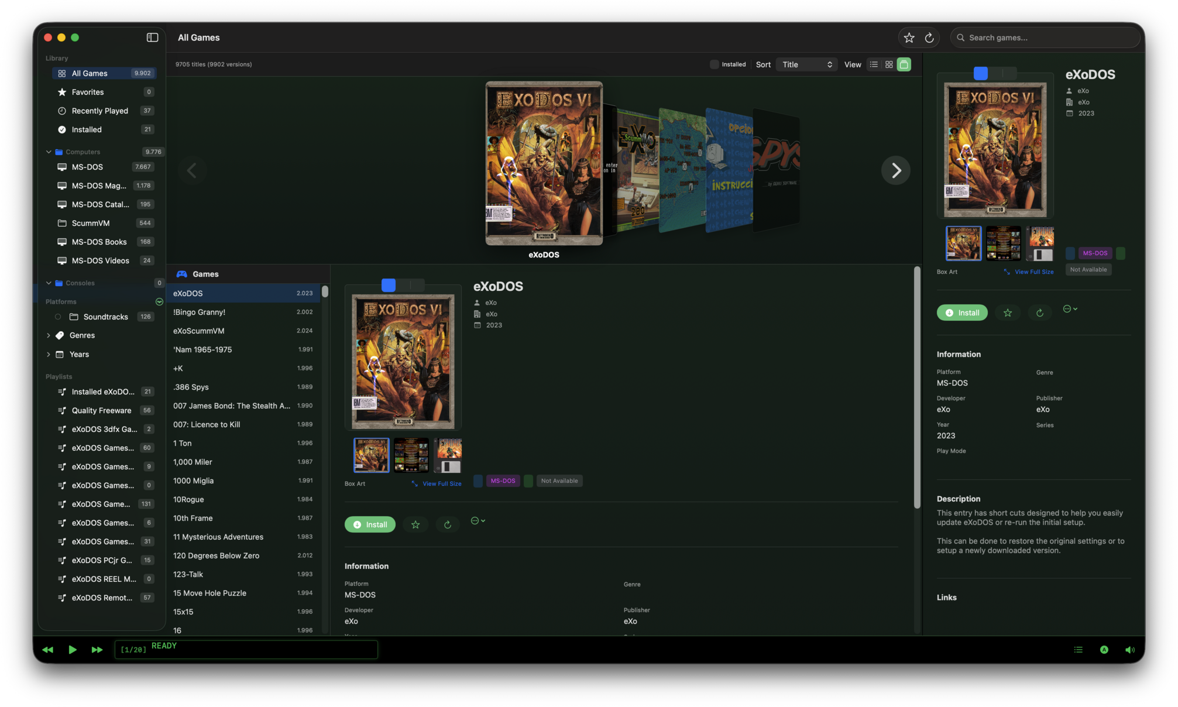The height and width of the screenshot is (707, 1178).
Task: Enable the Installed filter checkbox
Action: pyautogui.click(x=714, y=64)
